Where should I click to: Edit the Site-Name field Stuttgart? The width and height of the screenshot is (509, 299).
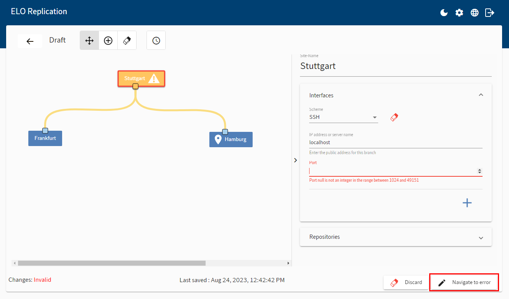point(396,66)
